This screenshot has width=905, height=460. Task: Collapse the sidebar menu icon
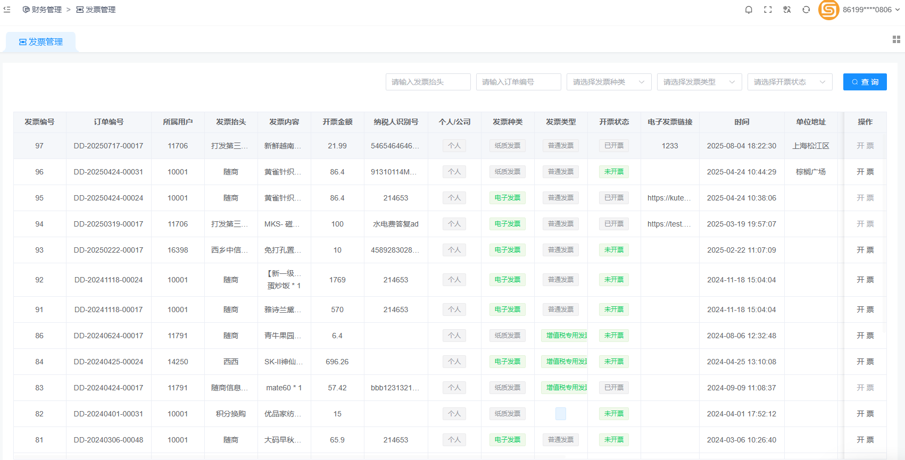[7, 10]
